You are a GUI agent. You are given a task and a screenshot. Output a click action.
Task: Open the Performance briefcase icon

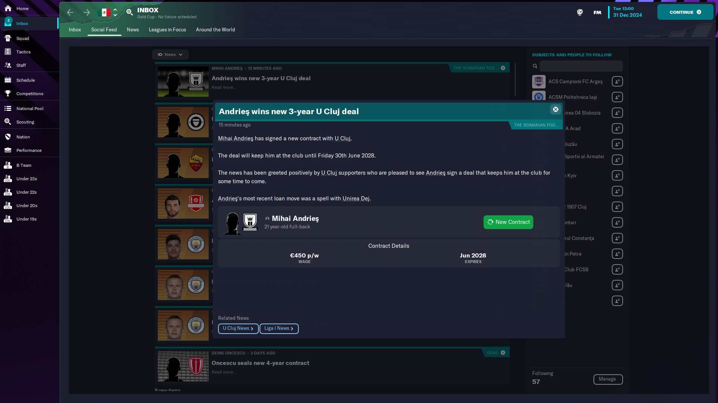(8, 150)
